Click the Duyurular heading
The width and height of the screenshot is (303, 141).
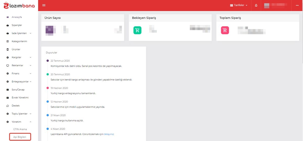(x=52, y=53)
